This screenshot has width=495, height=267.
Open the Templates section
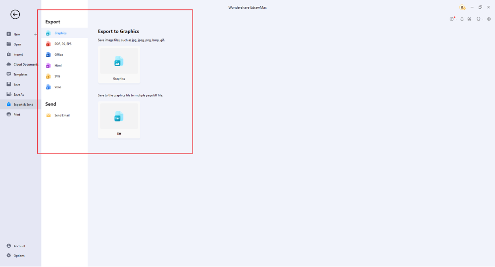click(20, 75)
